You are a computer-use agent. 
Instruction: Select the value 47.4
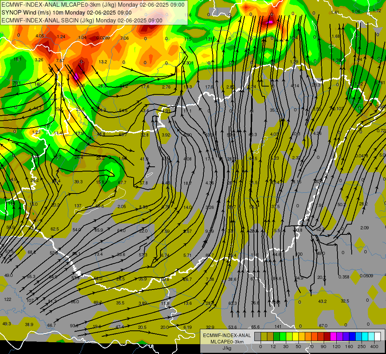pos(120,327)
